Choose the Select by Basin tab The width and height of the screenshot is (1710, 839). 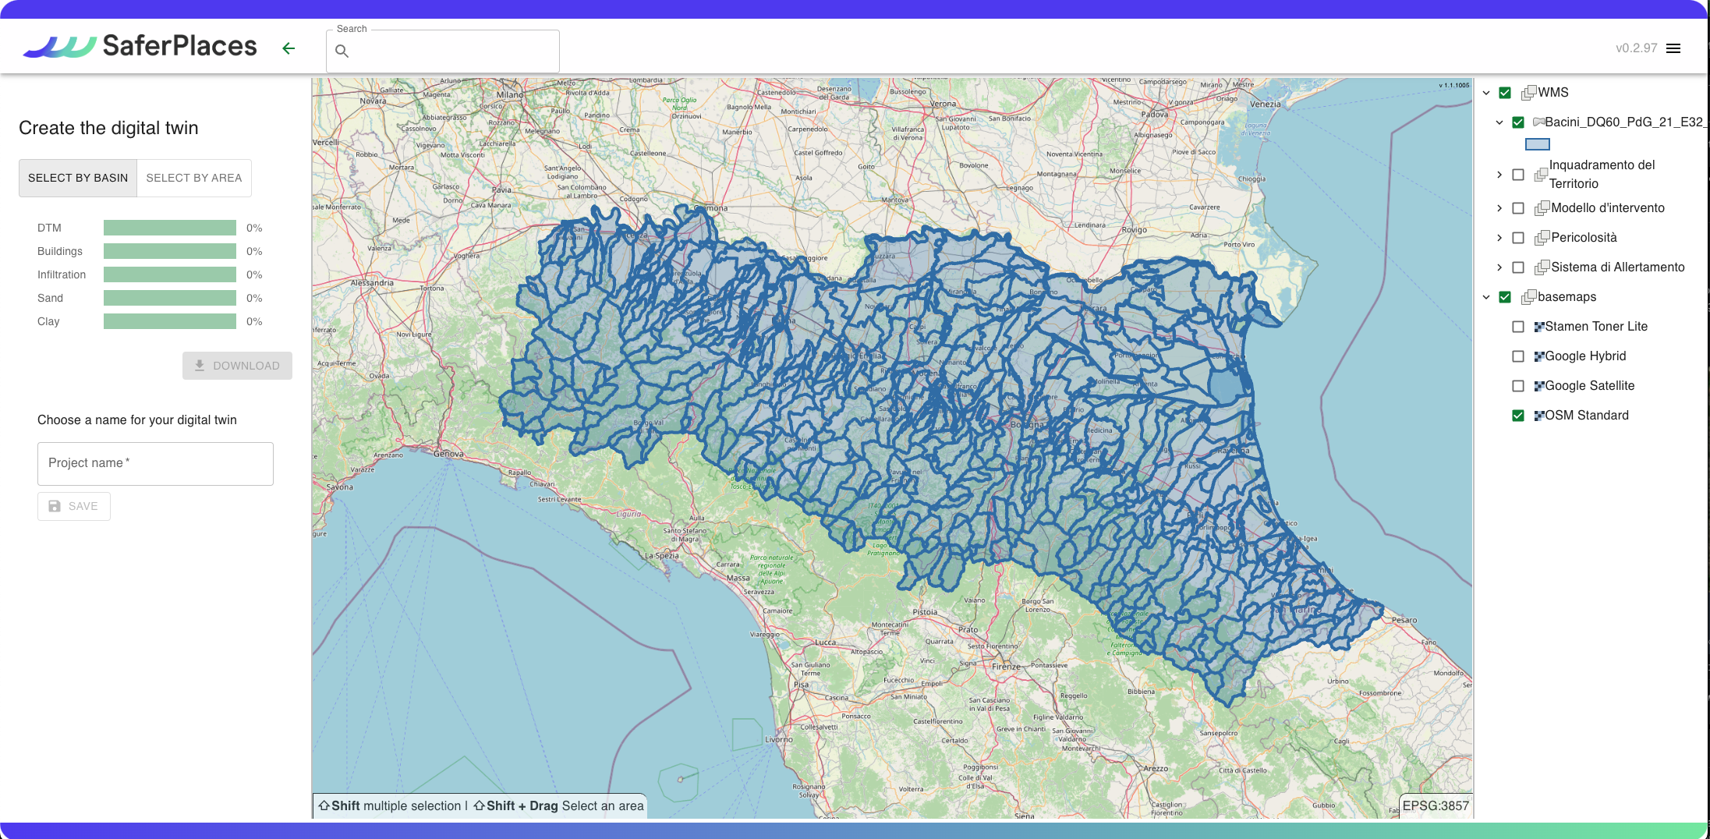(78, 178)
